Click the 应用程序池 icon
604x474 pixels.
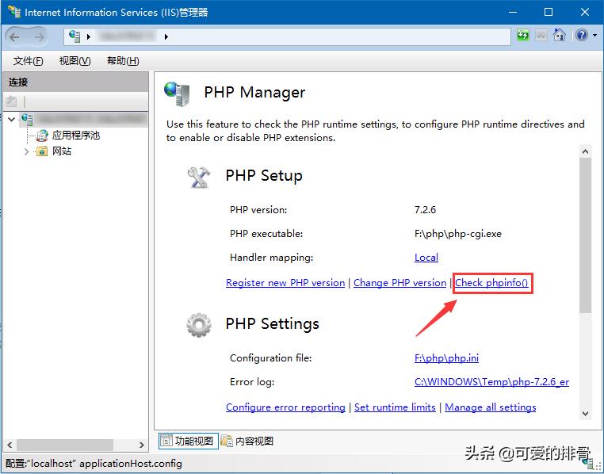coord(42,136)
